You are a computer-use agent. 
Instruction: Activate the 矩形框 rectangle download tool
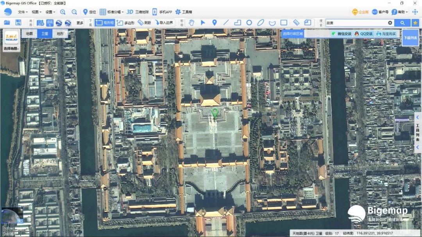click(x=105, y=23)
